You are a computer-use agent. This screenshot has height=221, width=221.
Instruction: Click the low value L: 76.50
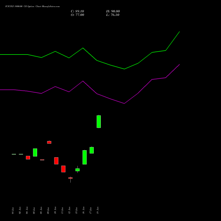click(113, 15)
